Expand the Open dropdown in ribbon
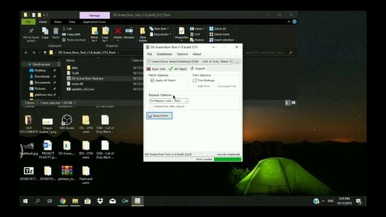 point(197,29)
